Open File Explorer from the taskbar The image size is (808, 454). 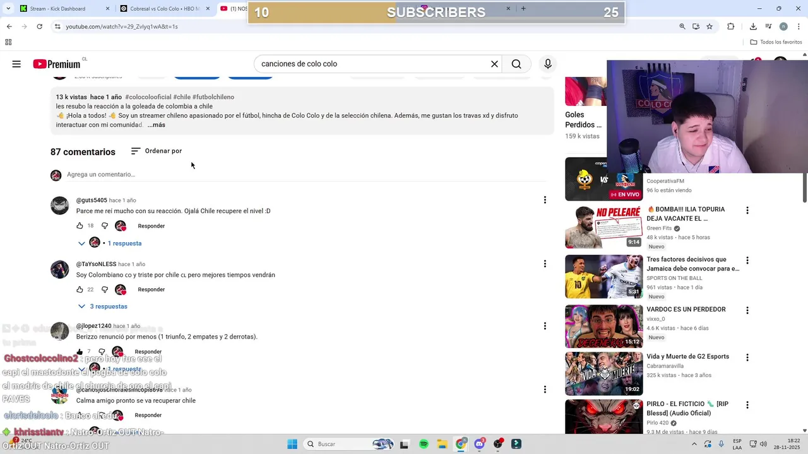tap(442, 444)
